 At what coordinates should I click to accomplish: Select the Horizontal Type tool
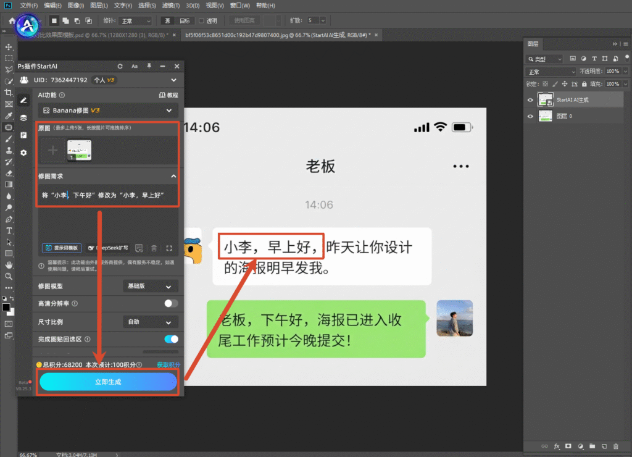coord(9,231)
